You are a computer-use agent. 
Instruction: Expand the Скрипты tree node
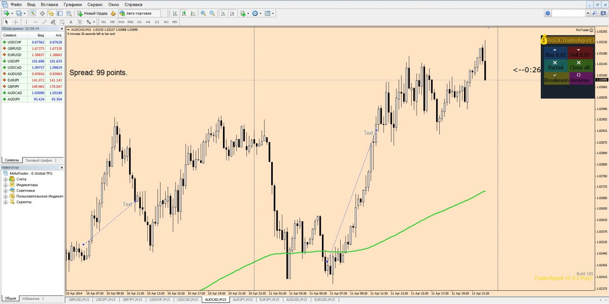pyautogui.click(x=6, y=202)
